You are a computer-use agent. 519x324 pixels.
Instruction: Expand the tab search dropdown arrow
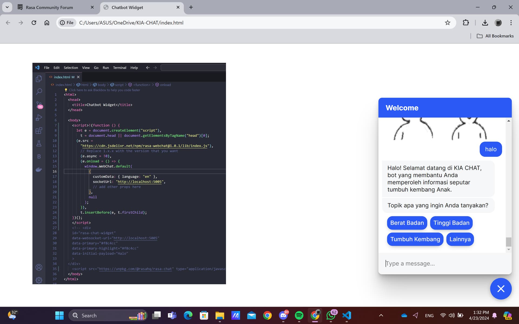pos(7,7)
